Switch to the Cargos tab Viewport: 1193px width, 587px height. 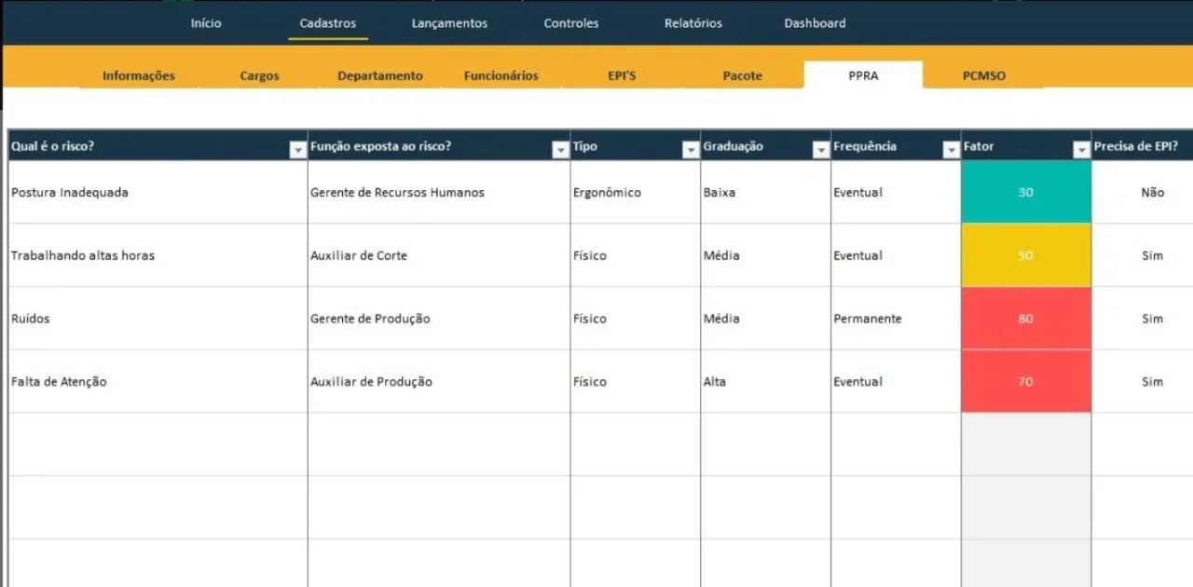pyautogui.click(x=259, y=76)
